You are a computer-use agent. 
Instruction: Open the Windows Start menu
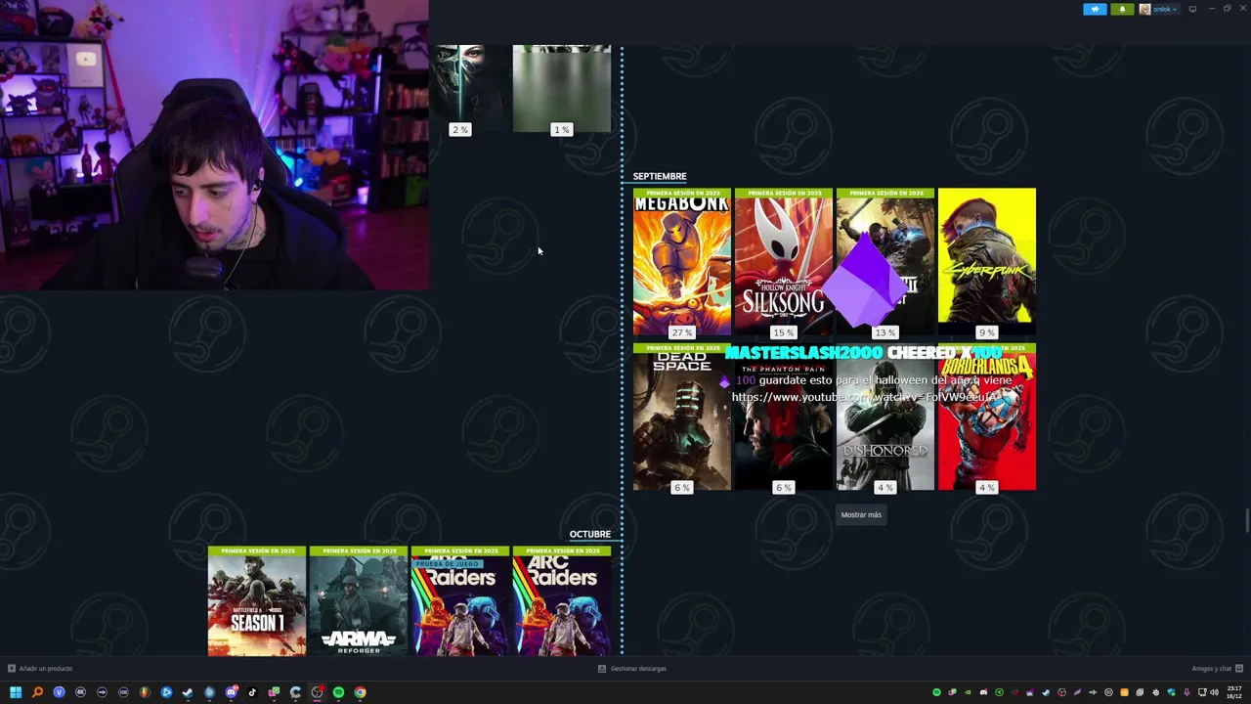16,692
